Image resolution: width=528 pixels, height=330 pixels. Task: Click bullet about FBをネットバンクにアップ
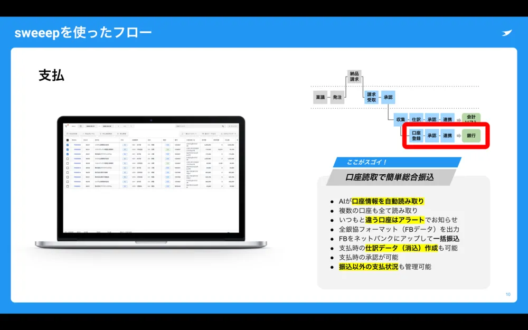399,239
